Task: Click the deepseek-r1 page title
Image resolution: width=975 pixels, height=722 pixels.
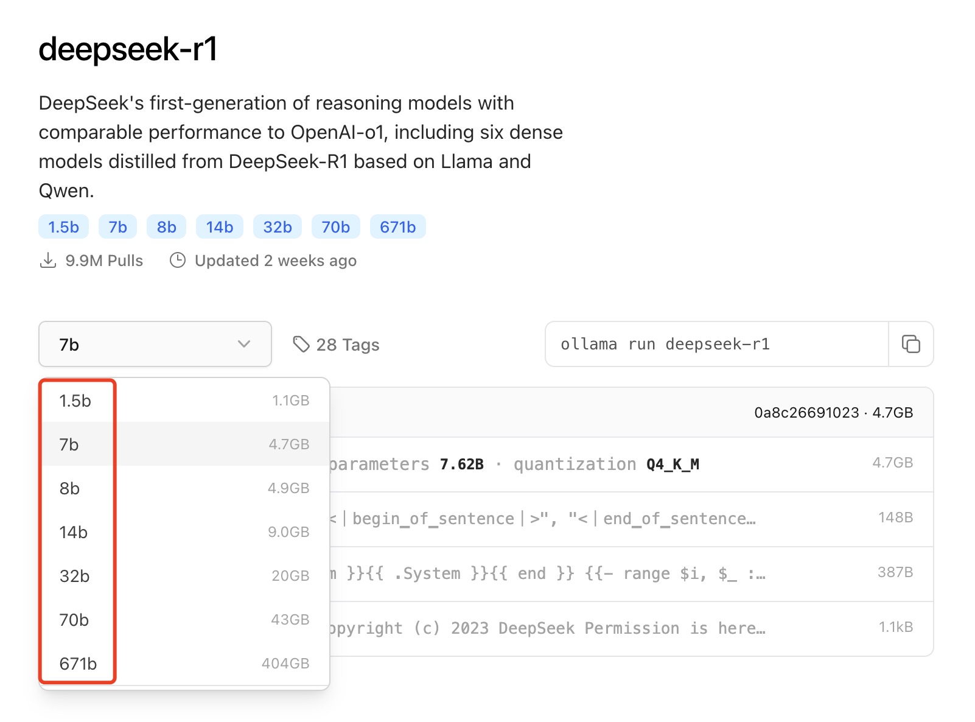Action: [x=128, y=49]
